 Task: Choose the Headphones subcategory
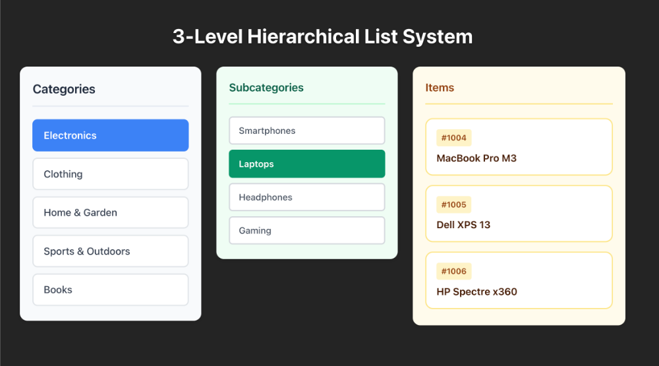click(307, 197)
